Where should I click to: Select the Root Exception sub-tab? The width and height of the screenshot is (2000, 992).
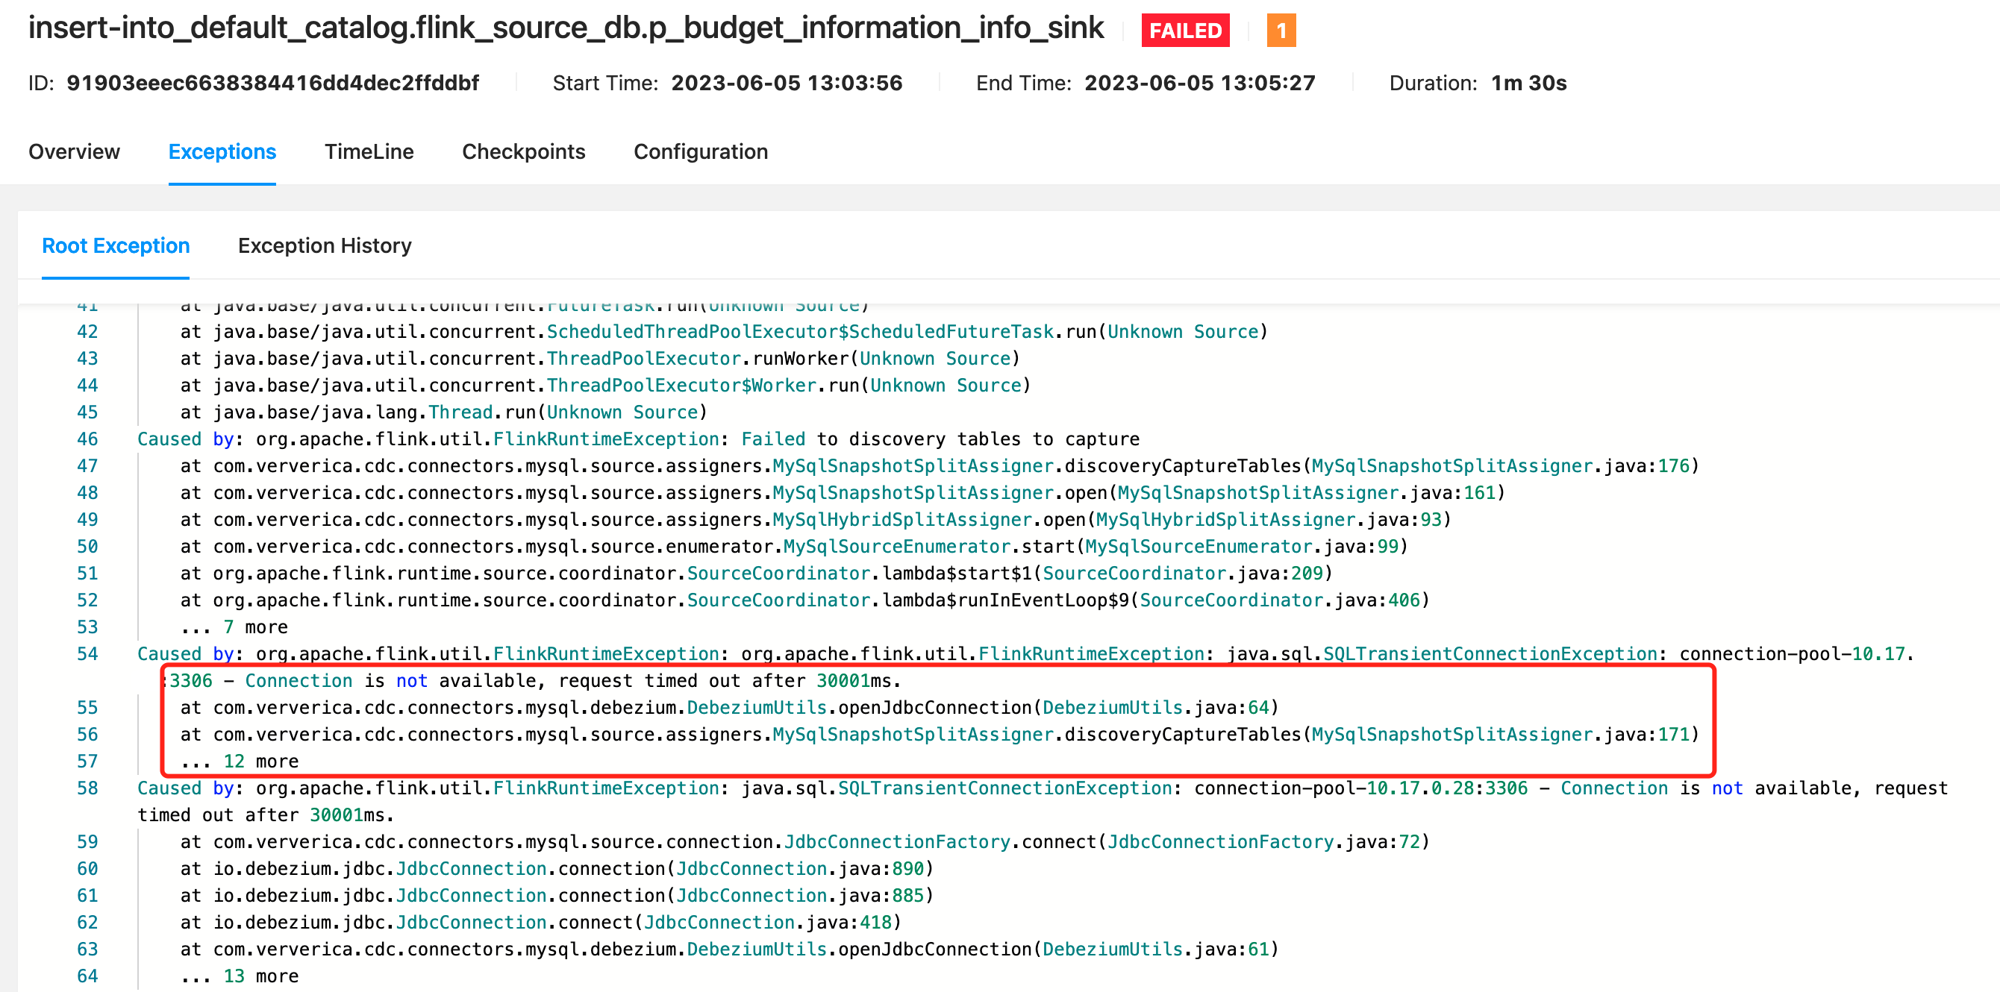click(116, 245)
